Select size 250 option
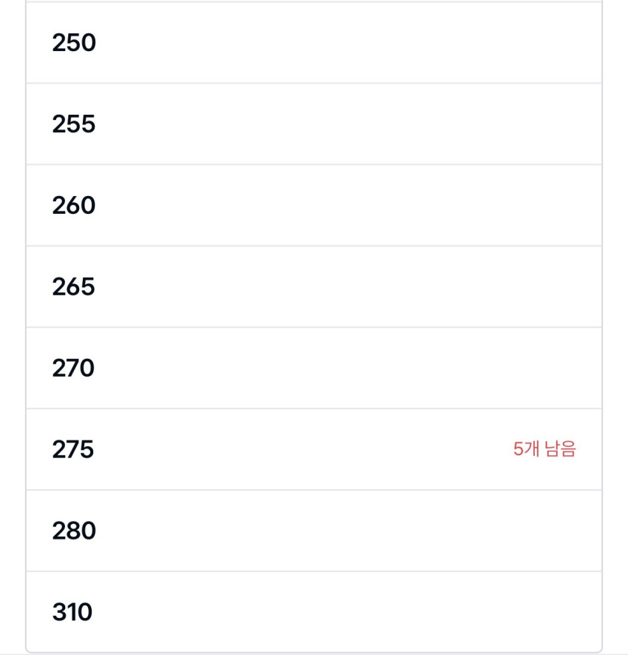This screenshot has height=655, width=628. click(314, 43)
